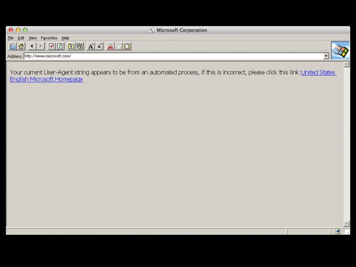Image resolution: width=356 pixels, height=267 pixels.
Task: Click the Paste clipboard icon
Action: click(x=127, y=46)
